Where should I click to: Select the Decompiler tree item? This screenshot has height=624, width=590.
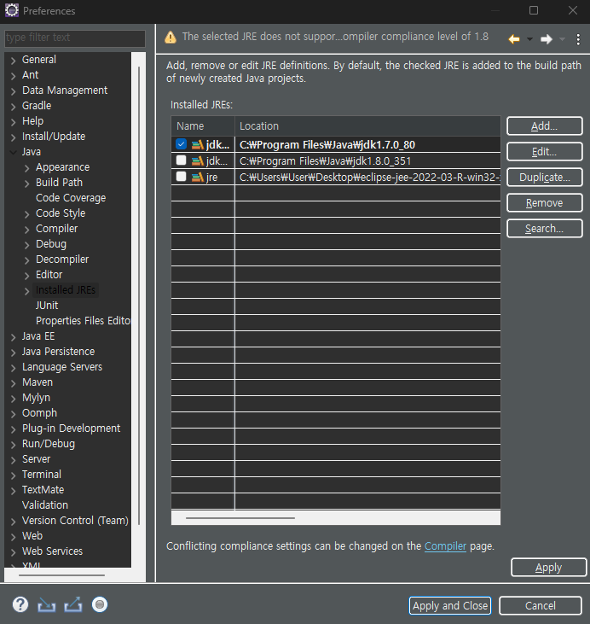62,260
